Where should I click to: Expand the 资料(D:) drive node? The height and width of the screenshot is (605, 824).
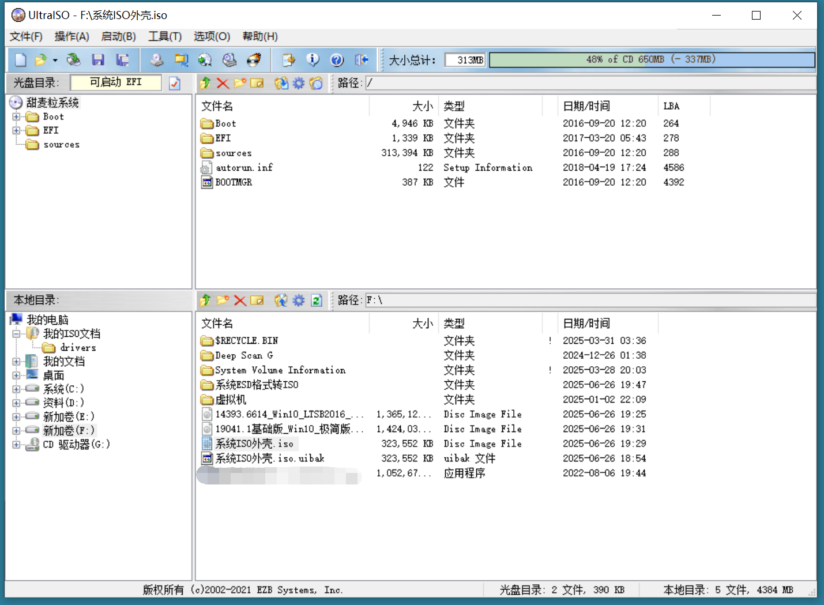click(16, 403)
